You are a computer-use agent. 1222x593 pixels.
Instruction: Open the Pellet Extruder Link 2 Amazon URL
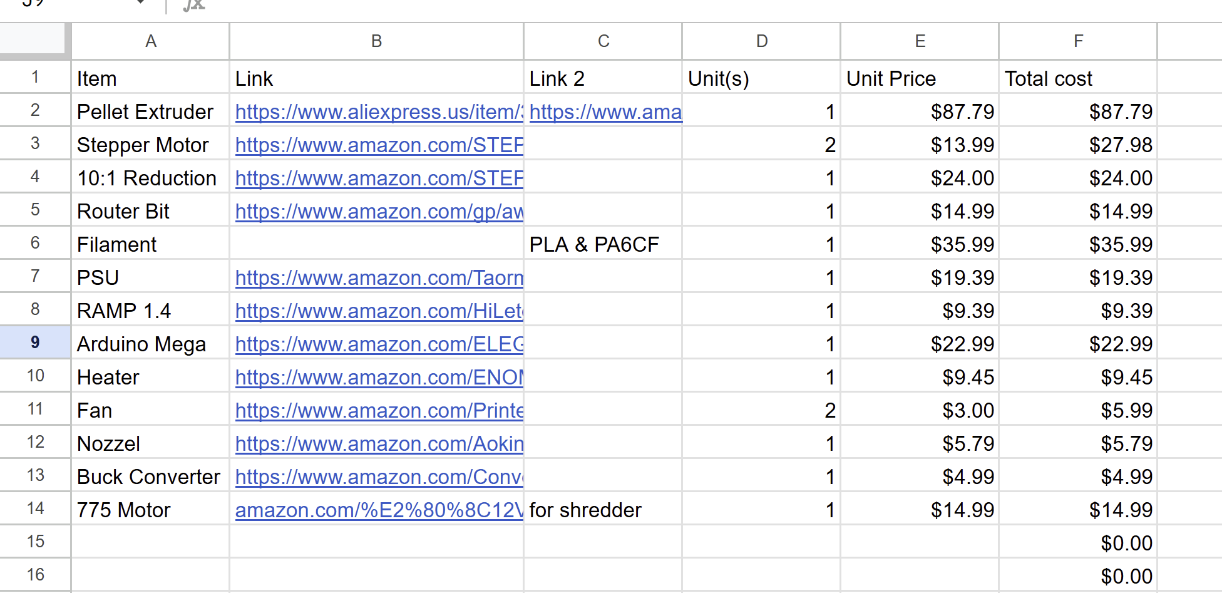tap(605, 112)
